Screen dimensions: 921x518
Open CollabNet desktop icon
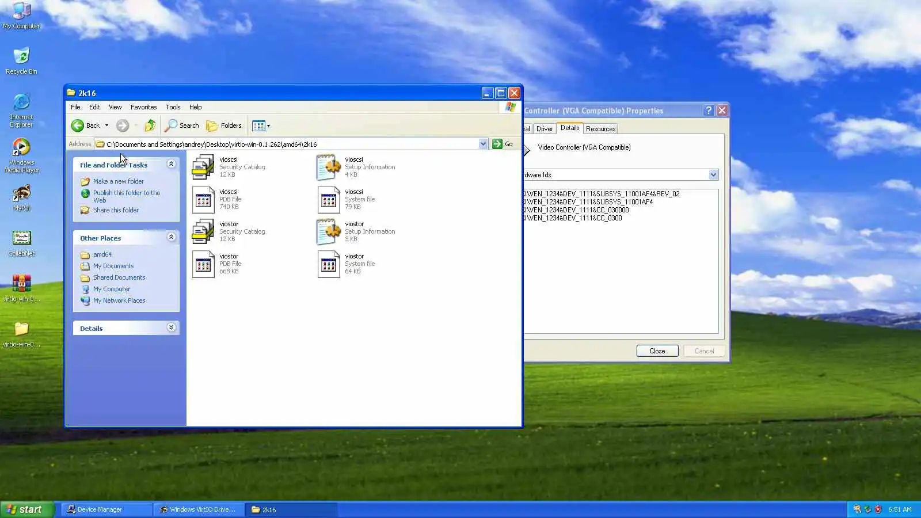click(21, 243)
